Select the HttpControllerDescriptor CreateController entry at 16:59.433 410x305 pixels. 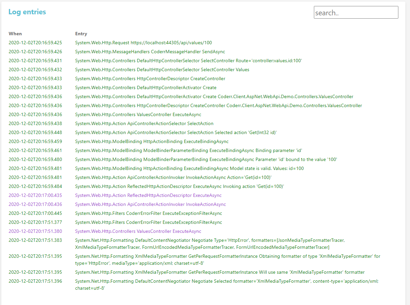[x=150, y=78]
